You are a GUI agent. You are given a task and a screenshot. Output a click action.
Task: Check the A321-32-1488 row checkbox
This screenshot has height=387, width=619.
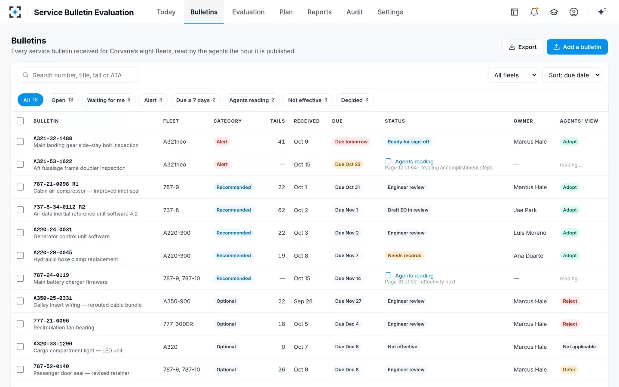(20, 141)
